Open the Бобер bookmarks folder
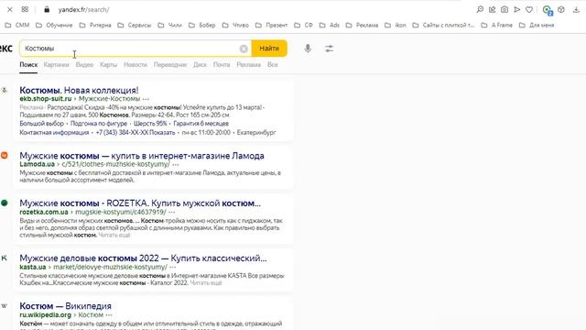This screenshot has width=586, height=330. [202, 25]
